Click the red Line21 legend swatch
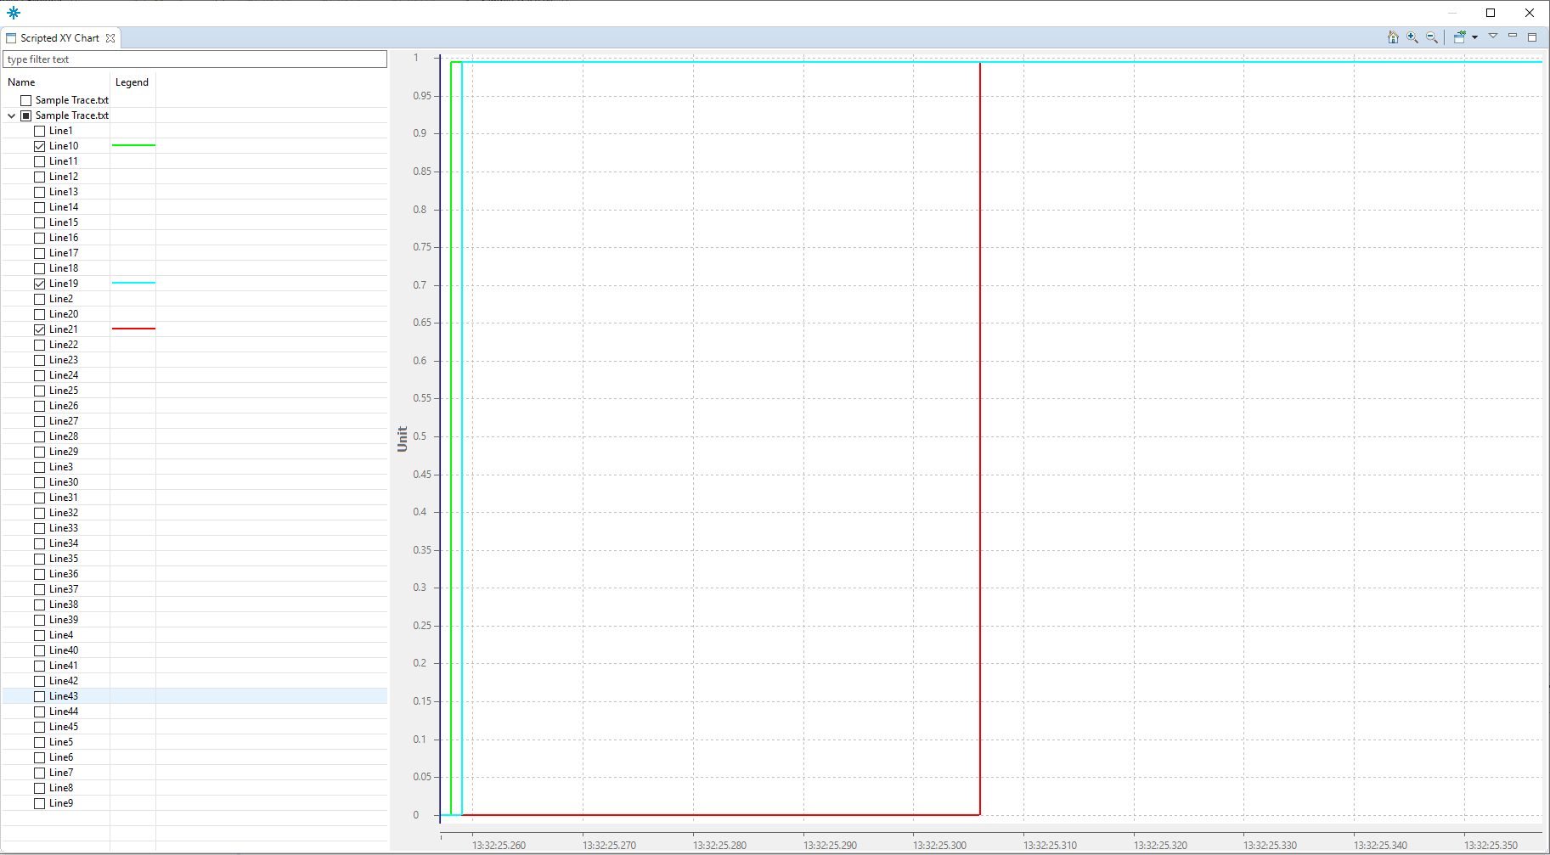Image resolution: width=1550 pixels, height=855 pixels. point(133,329)
